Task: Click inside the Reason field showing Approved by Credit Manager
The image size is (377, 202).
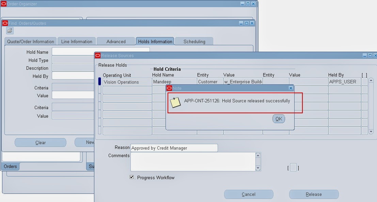Action: [x=174, y=148]
